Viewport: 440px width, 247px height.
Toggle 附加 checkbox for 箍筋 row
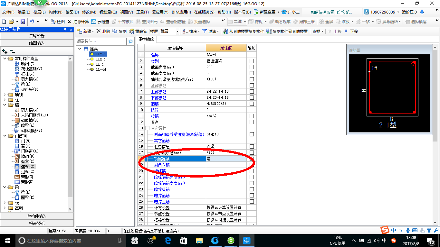click(x=252, y=104)
